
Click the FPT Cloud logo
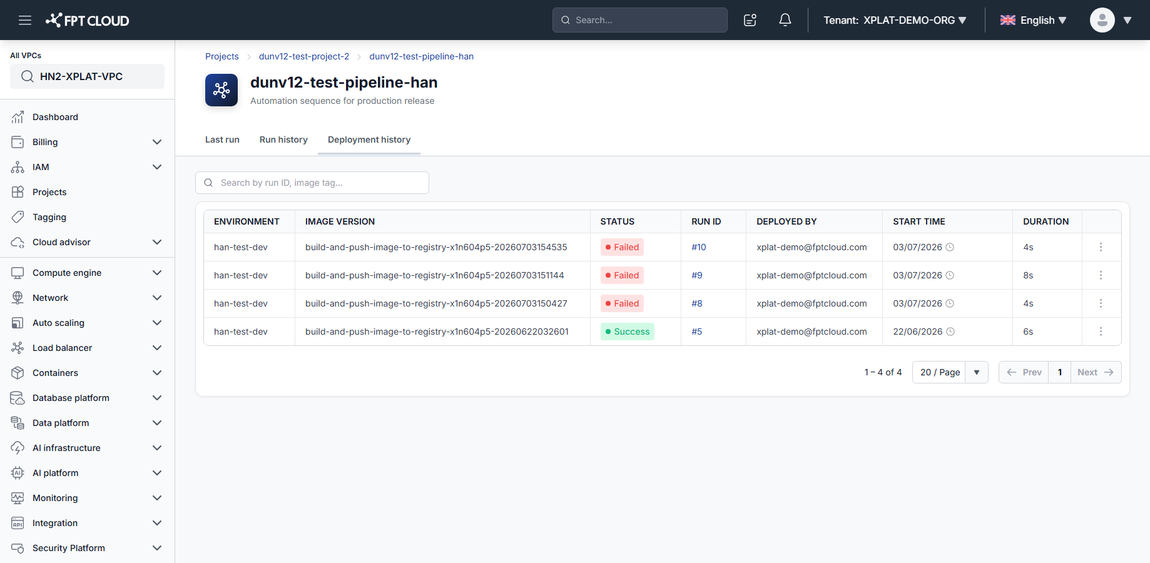(88, 20)
